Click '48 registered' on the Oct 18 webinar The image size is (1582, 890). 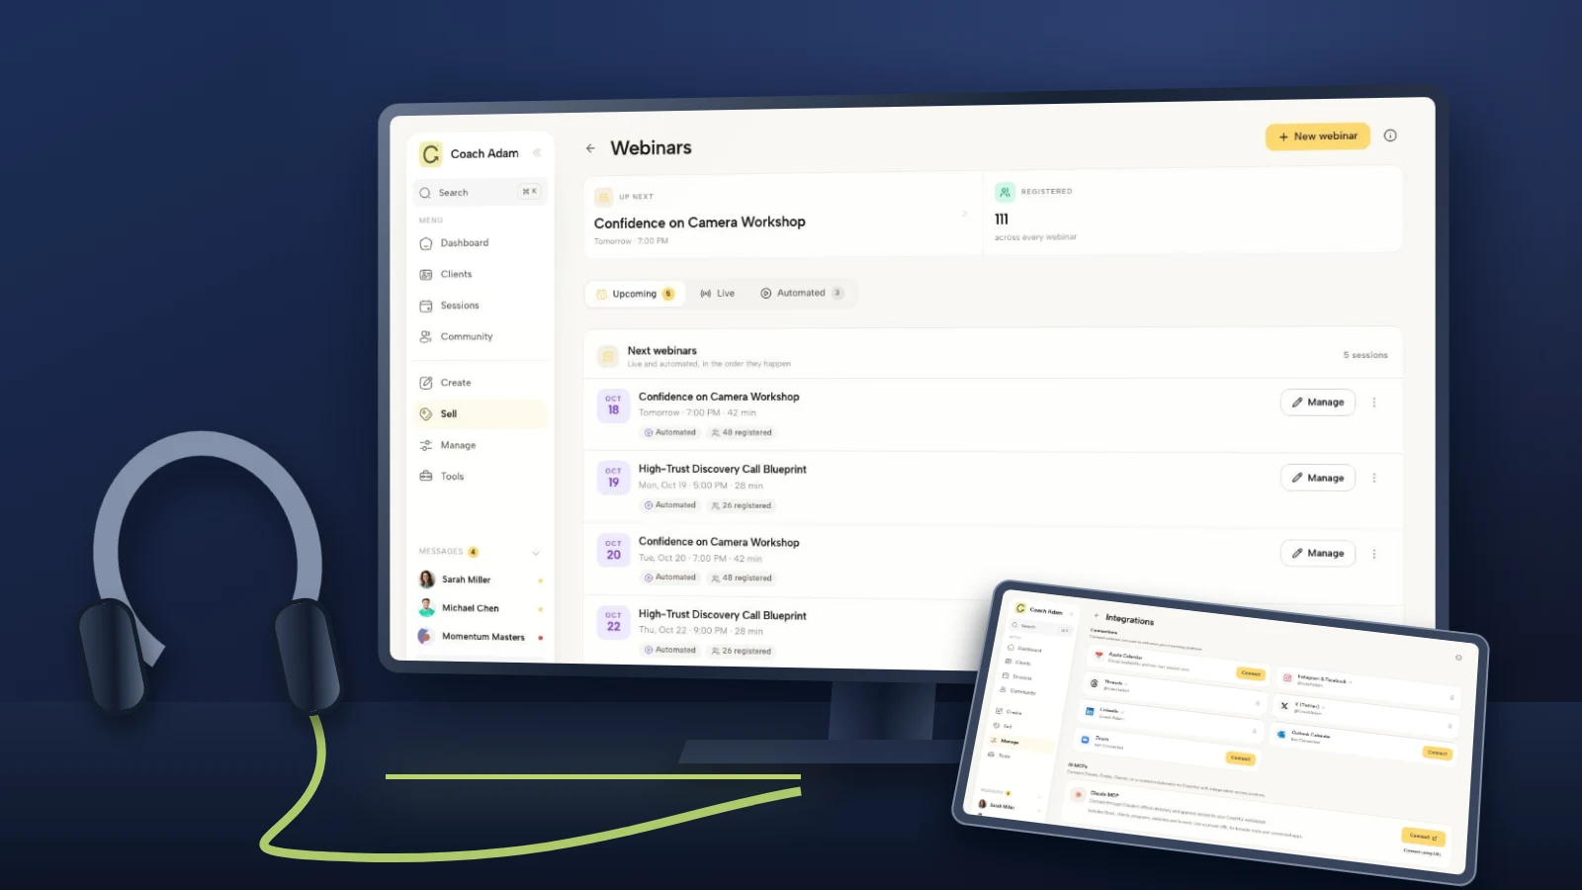(x=742, y=433)
